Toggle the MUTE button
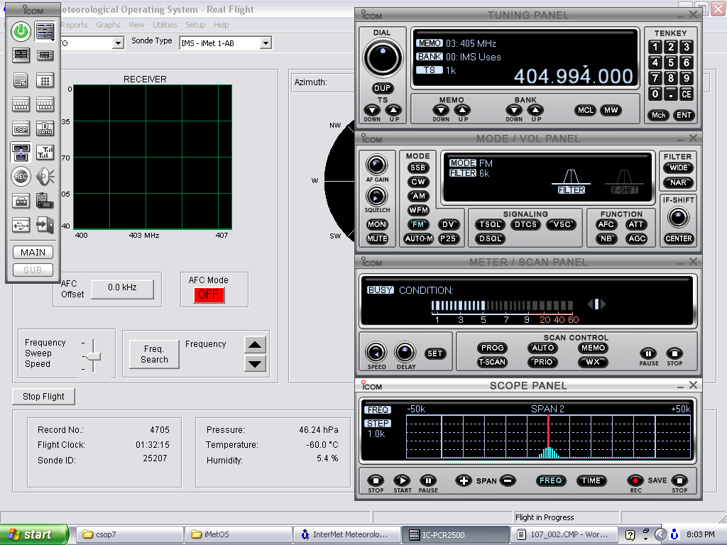This screenshot has width=727, height=545. 377,238
